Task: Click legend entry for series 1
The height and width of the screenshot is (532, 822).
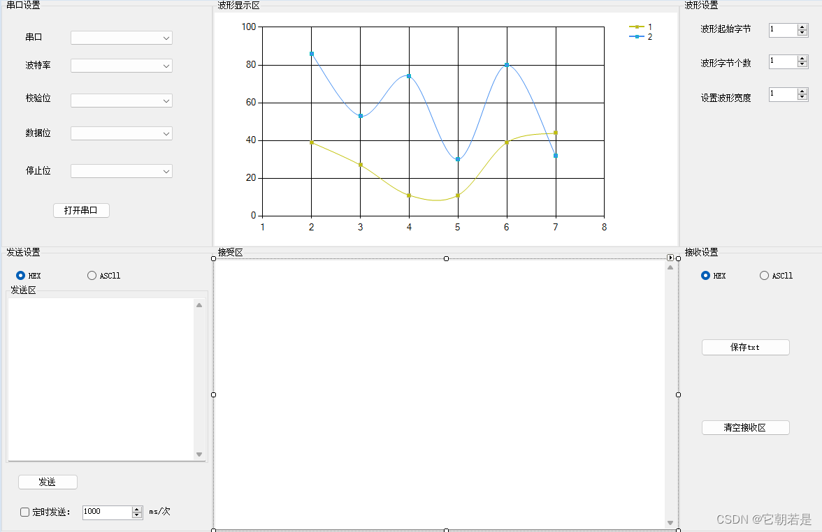Action: [640, 27]
